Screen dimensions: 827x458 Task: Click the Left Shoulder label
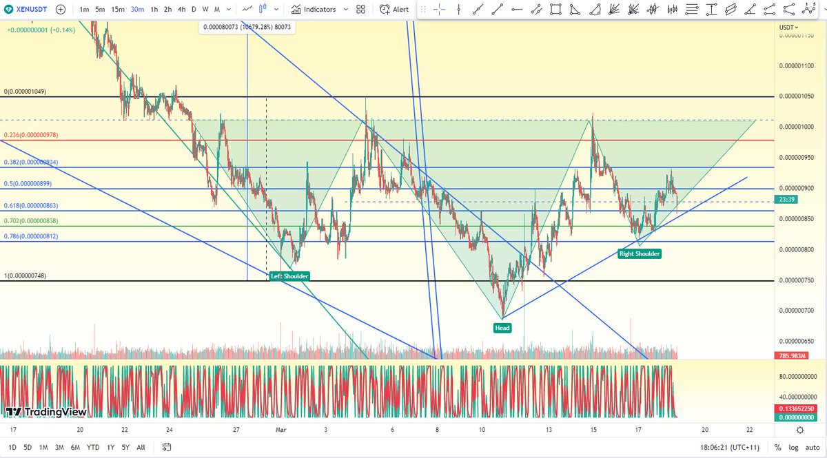pos(289,276)
